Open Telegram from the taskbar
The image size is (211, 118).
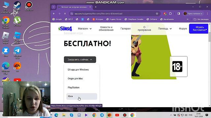(x=102, y=115)
